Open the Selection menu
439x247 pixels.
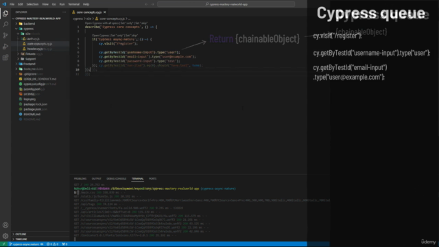coord(32,4)
